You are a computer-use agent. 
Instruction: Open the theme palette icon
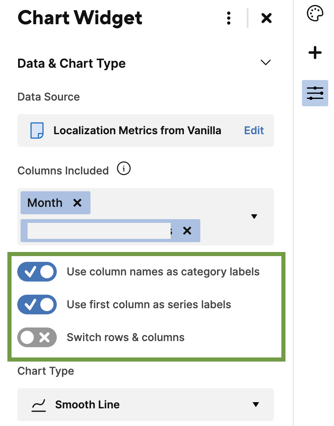tap(315, 13)
